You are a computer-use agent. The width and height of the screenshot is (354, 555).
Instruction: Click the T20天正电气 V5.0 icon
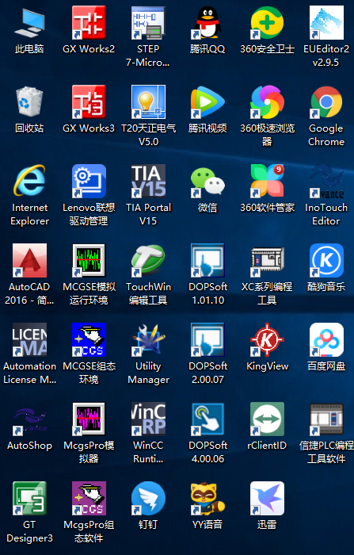tap(148, 102)
